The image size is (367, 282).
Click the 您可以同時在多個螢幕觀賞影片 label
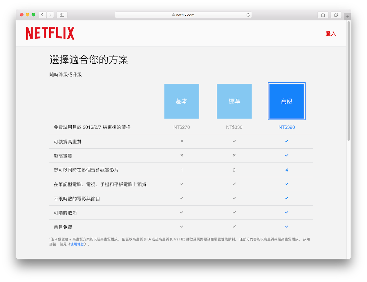[x=86, y=170]
